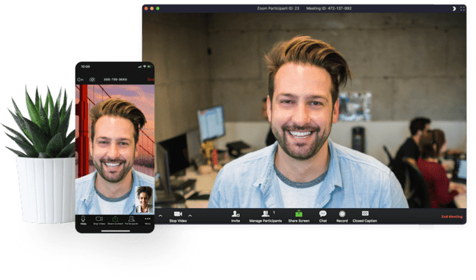
Task: Stop Video on the phone toolbar
Action: 99,220
